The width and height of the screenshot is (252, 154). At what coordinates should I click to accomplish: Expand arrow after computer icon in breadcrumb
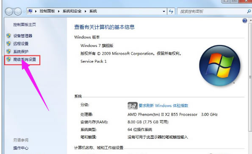coord(36,11)
